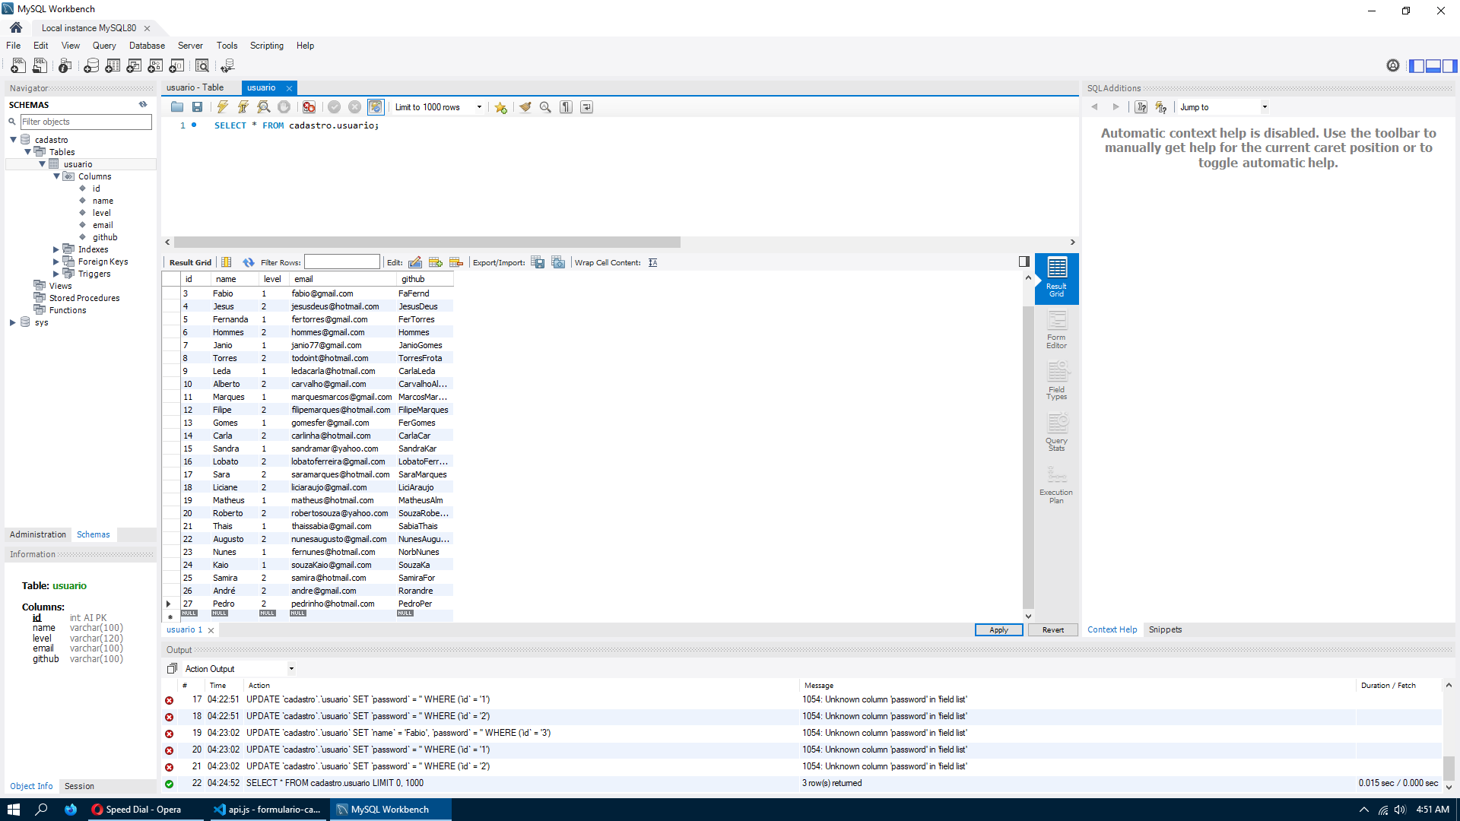Open the Field Types panel
Viewport: 1460px width, 821px height.
[1056, 381]
